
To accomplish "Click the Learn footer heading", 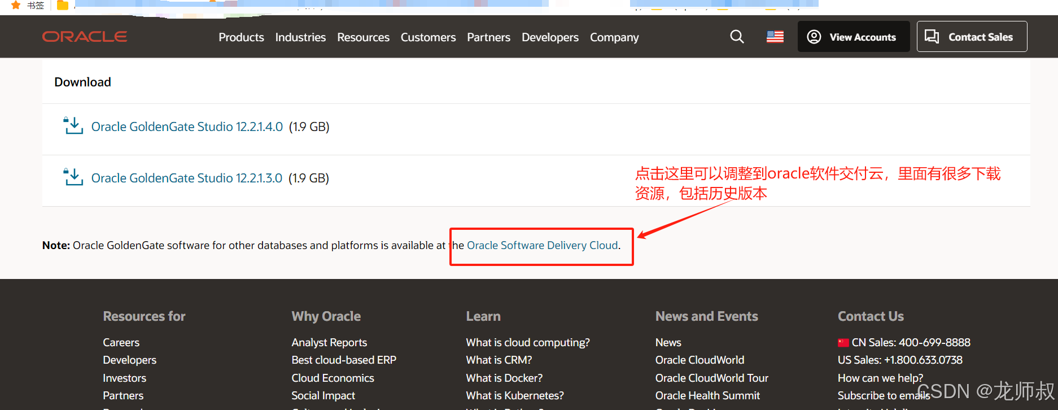I will pyautogui.click(x=483, y=316).
